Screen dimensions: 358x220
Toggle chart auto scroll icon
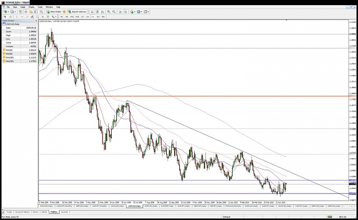point(120,11)
